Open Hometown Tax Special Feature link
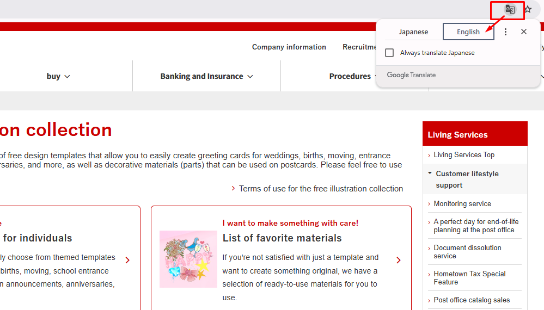The image size is (544, 310). (469, 278)
